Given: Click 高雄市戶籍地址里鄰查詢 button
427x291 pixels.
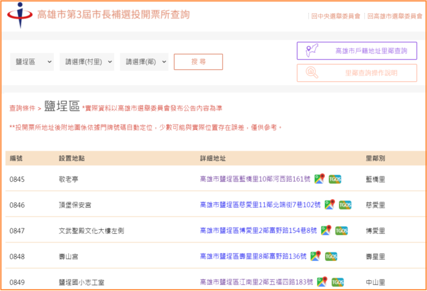Looking at the screenshot, I should pyautogui.click(x=357, y=51).
